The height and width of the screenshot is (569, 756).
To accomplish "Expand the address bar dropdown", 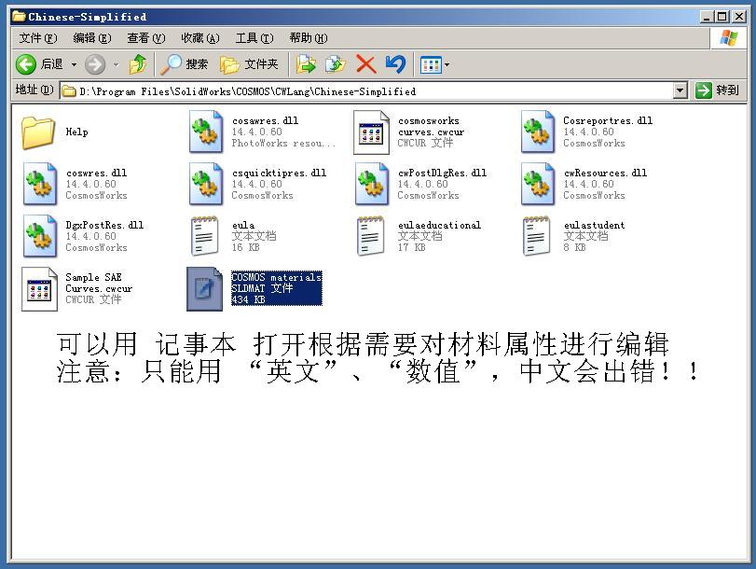I will (680, 90).
